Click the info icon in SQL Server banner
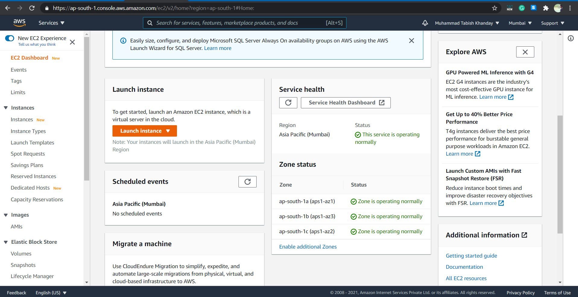578x297 pixels. tap(123, 41)
